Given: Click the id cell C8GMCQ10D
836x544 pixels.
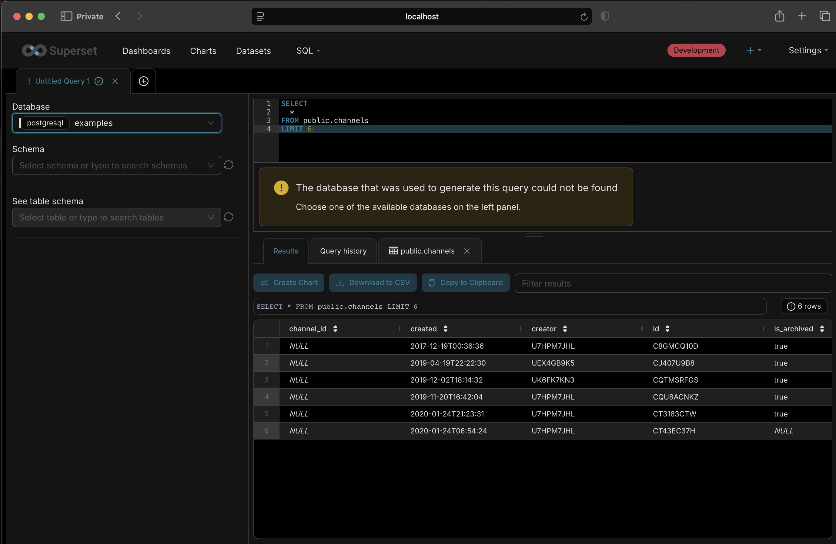Looking at the screenshot, I should pyautogui.click(x=675, y=346).
